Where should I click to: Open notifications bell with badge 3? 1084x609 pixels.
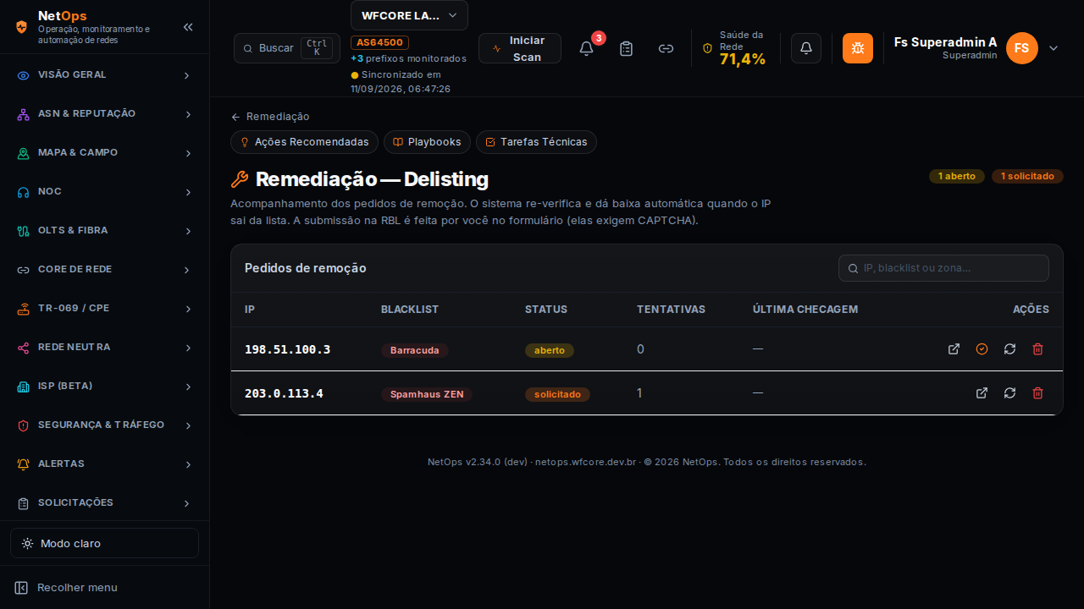[x=586, y=48]
